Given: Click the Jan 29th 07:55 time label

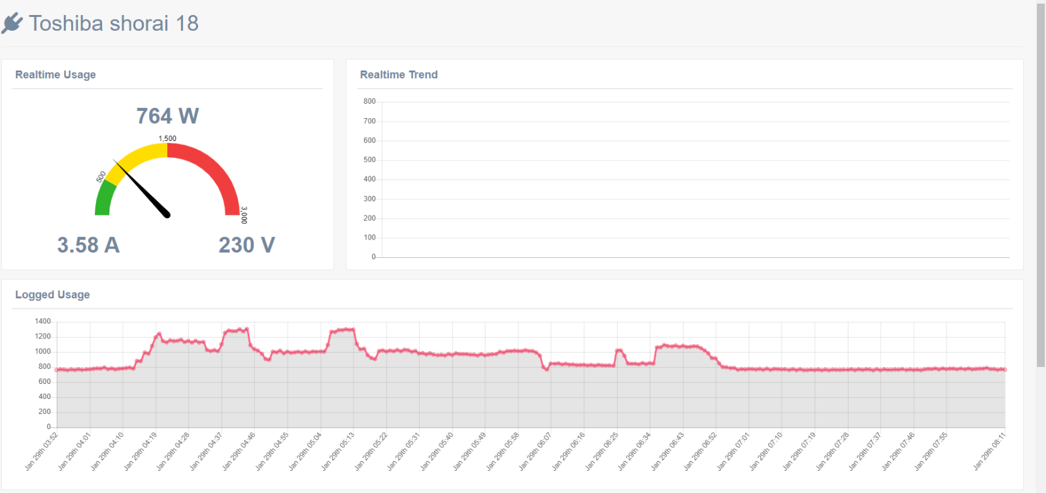Looking at the screenshot, I should [930, 451].
